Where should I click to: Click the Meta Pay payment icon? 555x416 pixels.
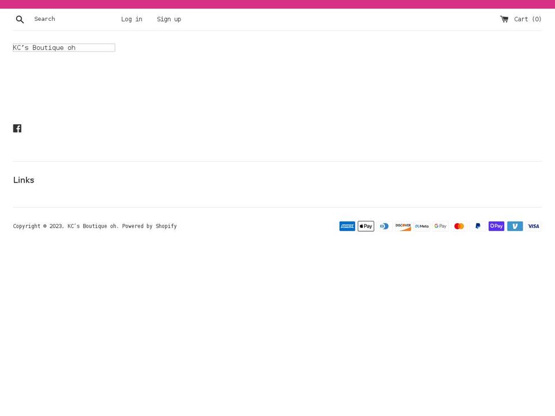point(422,226)
